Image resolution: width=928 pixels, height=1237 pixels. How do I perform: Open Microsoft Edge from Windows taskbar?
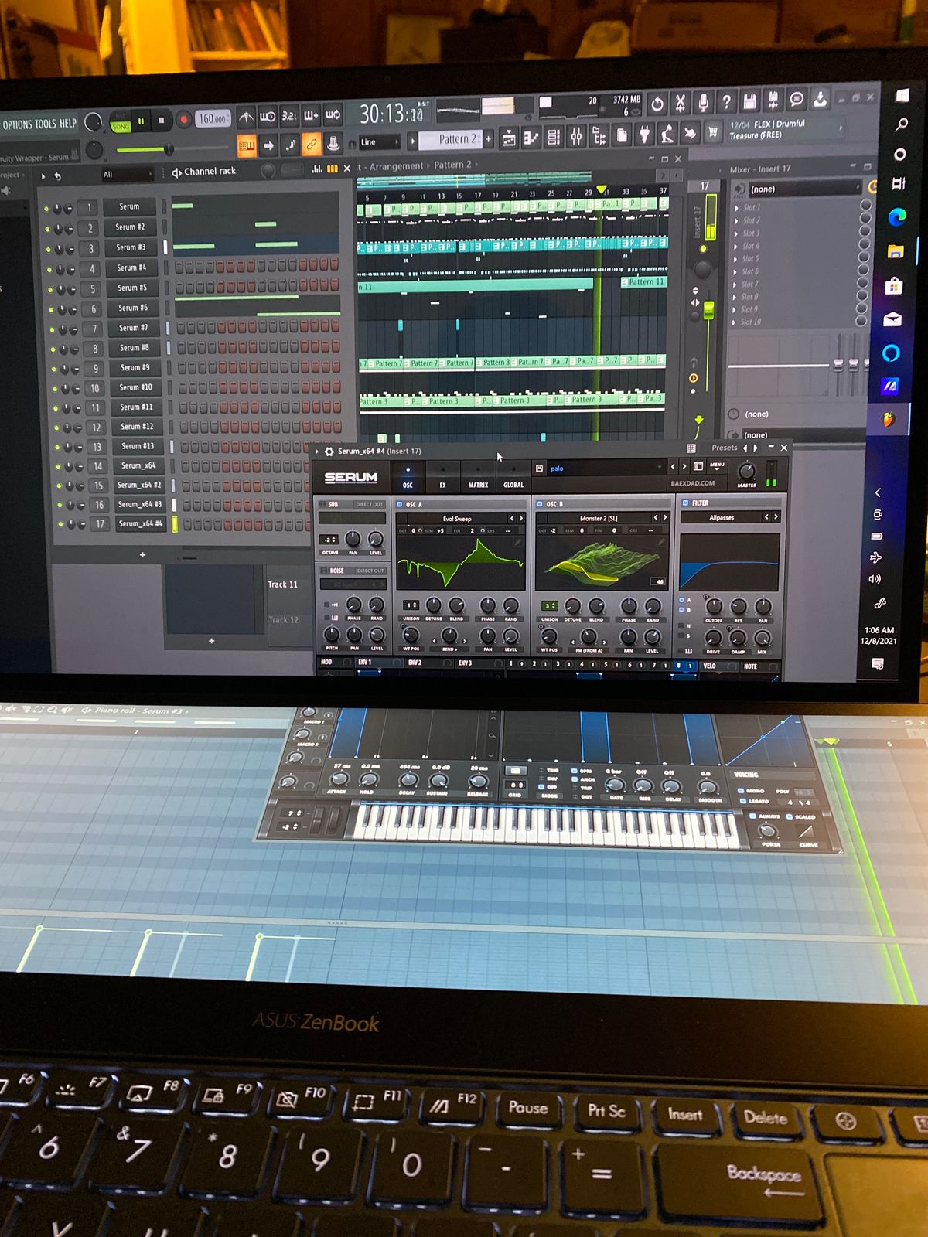(897, 217)
